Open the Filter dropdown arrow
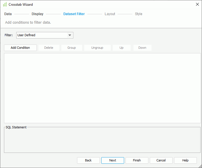Screen dimensions: 202x168 pos(70,35)
